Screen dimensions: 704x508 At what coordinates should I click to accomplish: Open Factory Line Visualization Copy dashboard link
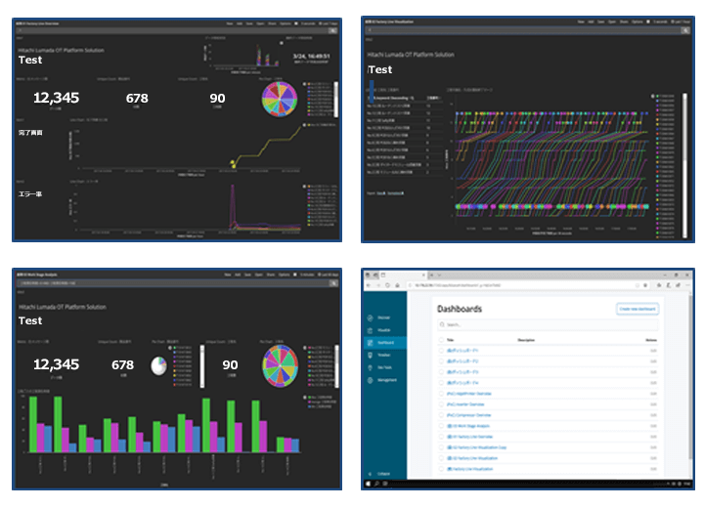[x=477, y=447]
